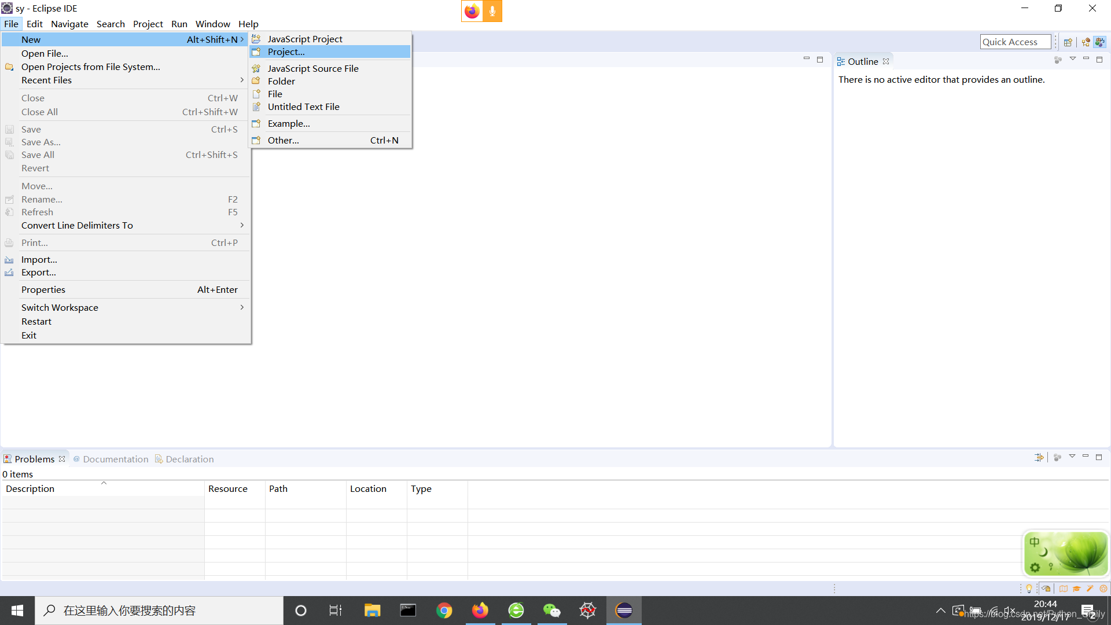Switch to the Java EE perspective icon
Screen dimensions: 1111x625
pos(1086,42)
